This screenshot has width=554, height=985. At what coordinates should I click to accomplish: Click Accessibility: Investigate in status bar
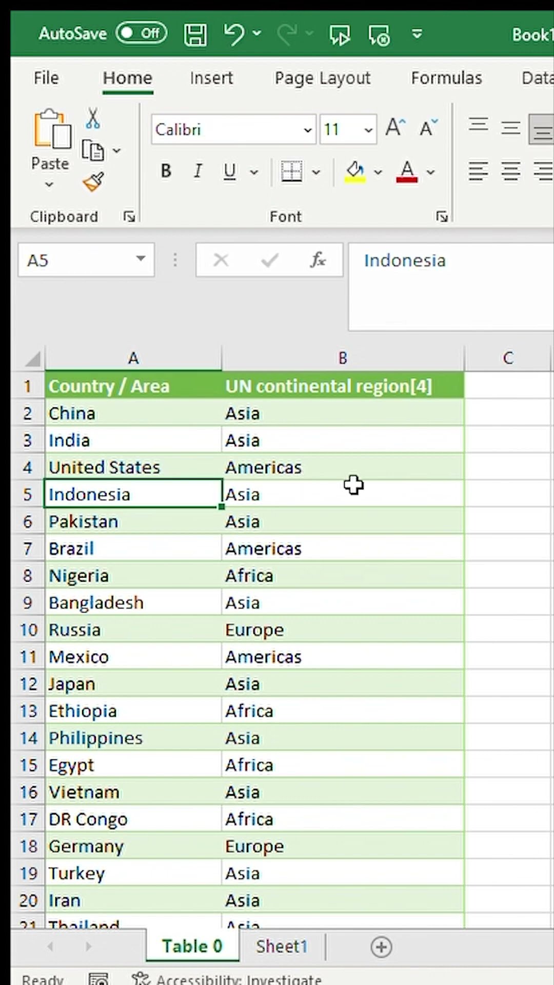pyautogui.click(x=226, y=979)
